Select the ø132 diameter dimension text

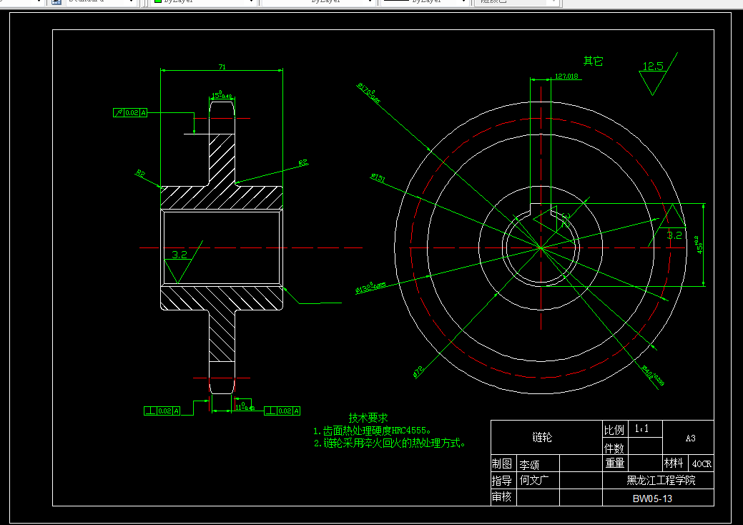[370, 288]
